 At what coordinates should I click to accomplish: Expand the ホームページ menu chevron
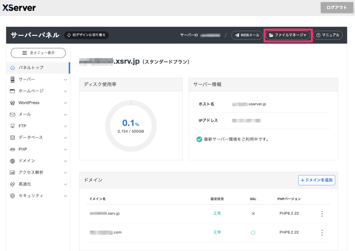pyautogui.click(x=66, y=91)
